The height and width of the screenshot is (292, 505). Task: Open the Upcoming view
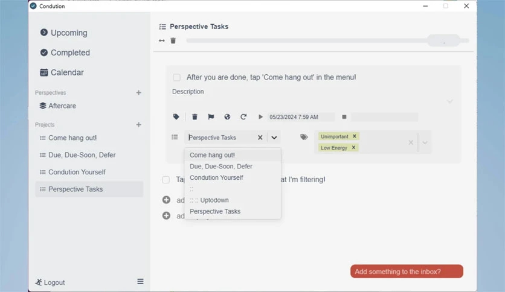coord(64,33)
